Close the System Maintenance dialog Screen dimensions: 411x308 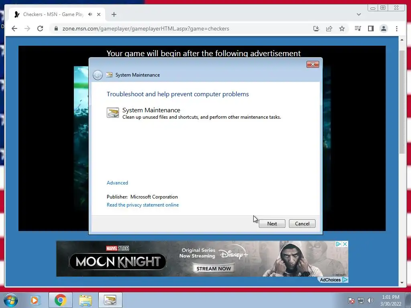click(313, 65)
